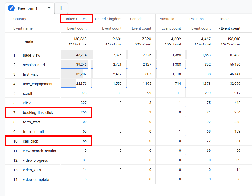Select the Pakistan column header
This screenshot has width=252, height=196.
point(196,19)
